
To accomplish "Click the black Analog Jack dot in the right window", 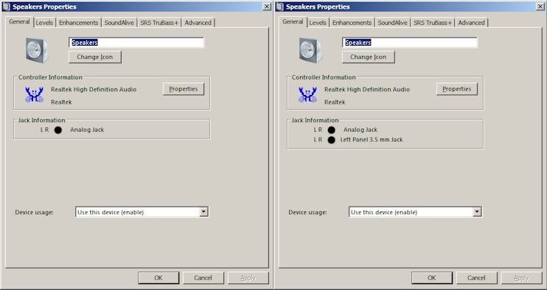I will pyautogui.click(x=332, y=130).
